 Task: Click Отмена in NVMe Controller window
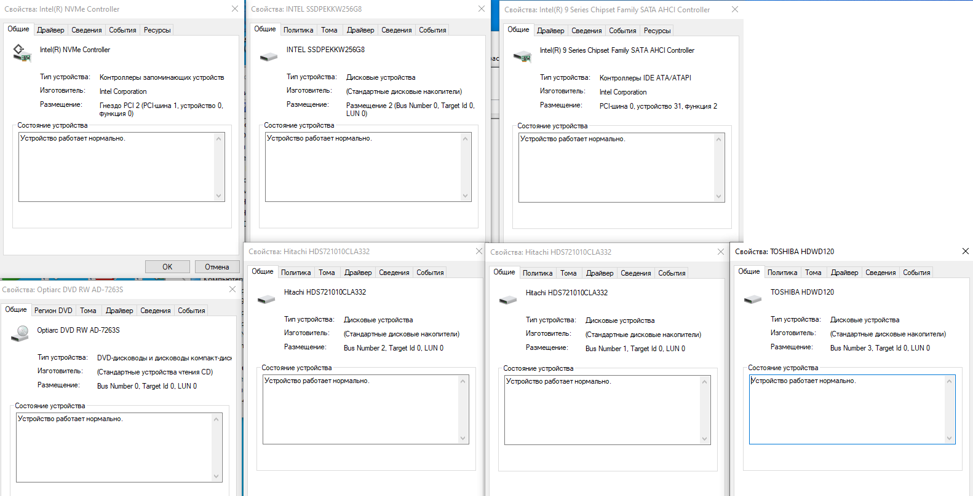[x=217, y=267]
